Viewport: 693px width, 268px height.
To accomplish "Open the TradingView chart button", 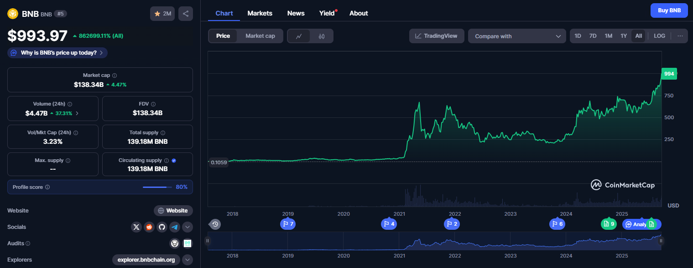I will point(437,36).
